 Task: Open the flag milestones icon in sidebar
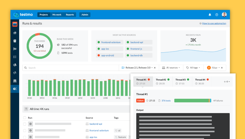click(x=15, y=49)
